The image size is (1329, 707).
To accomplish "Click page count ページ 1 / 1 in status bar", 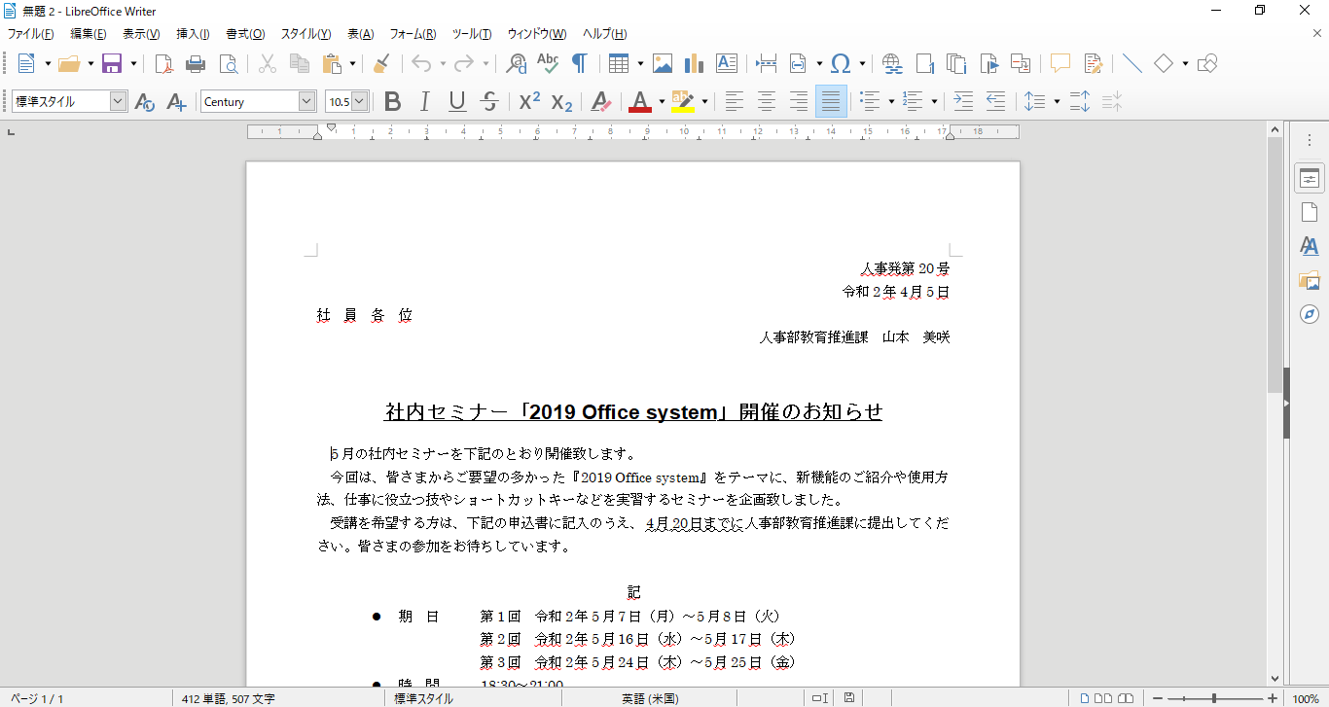I will (37, 698).
